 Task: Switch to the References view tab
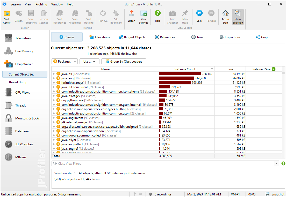click(165, 37)
